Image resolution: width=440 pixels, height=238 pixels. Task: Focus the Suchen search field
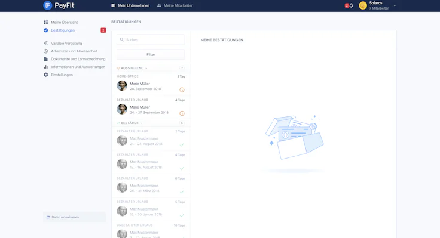coord(151,40)
